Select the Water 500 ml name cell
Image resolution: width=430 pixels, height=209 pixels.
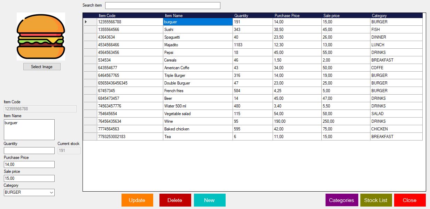pos(198,106)
